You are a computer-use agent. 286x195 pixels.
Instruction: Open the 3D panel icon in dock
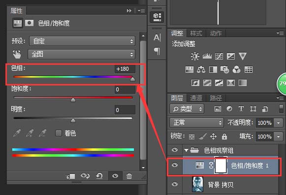click(x=157, y=17)
